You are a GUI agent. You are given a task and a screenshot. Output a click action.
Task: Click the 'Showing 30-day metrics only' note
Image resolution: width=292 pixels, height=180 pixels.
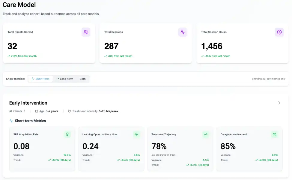(269, 79)
